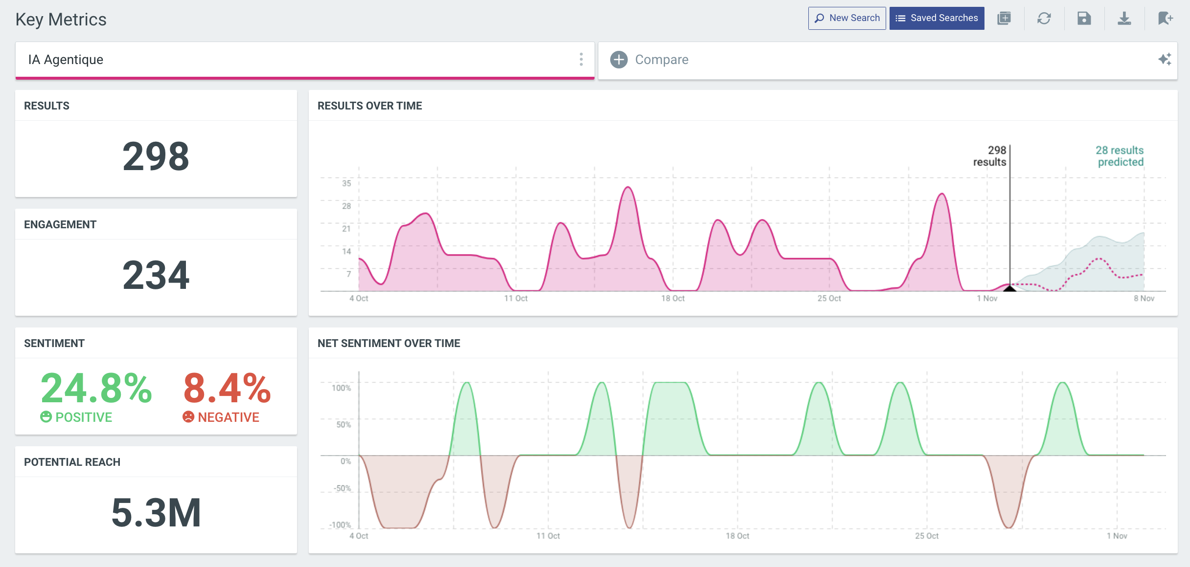1190x567 pixels.
Task: Click the plus circle Compare icon
Action: 619,60
